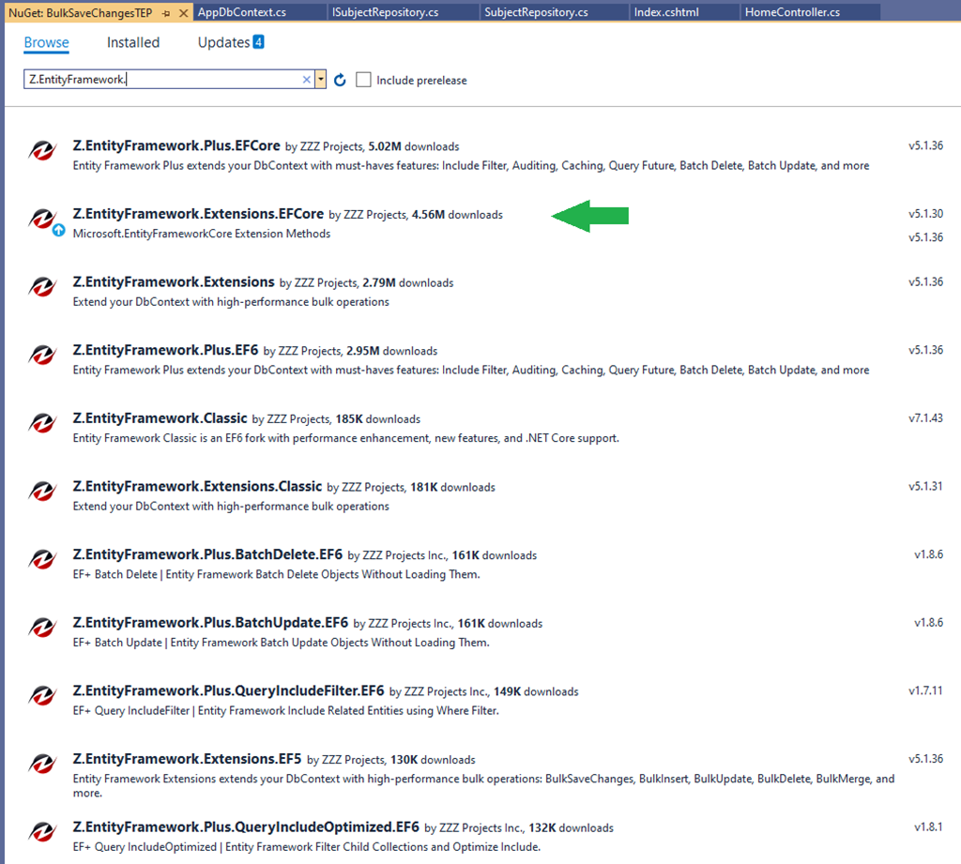Open the Updates tab

click(x=223, y=43)
